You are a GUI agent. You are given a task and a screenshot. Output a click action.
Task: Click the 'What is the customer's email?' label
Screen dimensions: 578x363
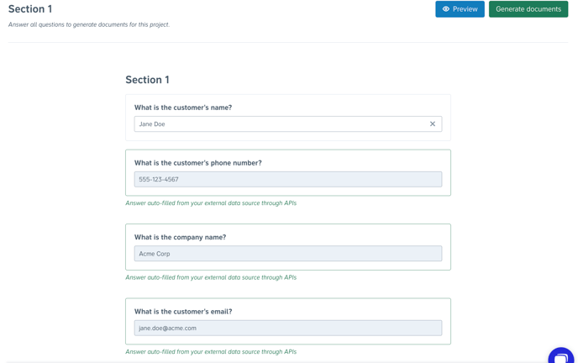pos(183,312)
